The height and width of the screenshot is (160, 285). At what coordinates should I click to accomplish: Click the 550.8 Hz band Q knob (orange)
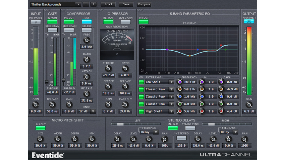click(x=202, y=89)
